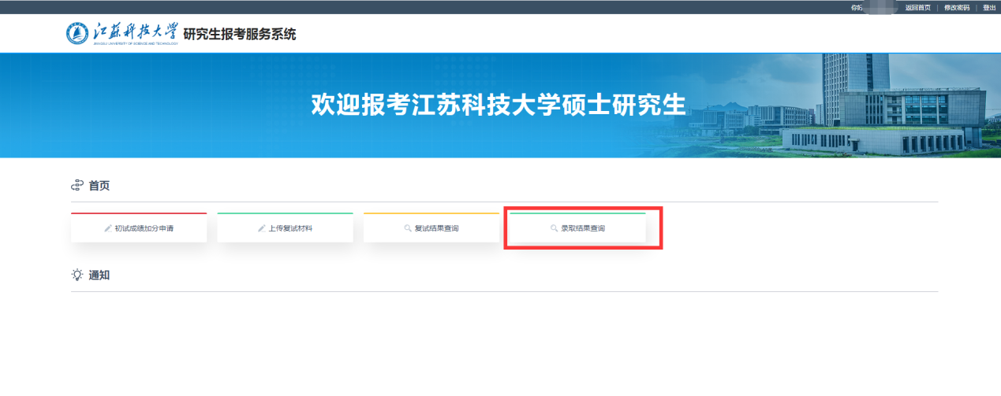Viewport: 1001px width, 396px height.
Task: Go back via 返回首页 link
Action: (917, 7)
